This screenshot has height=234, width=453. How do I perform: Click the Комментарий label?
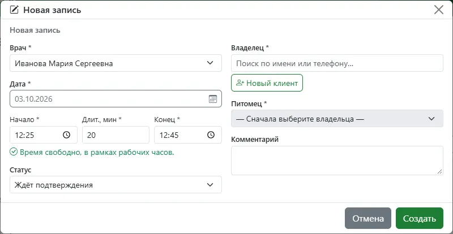[x=255, y=140]
